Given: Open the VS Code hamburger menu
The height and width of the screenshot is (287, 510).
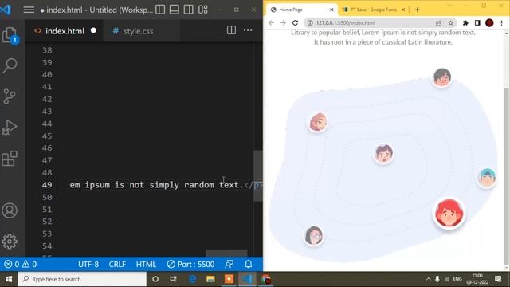Looking at the screenshot, I should (29, 10).
